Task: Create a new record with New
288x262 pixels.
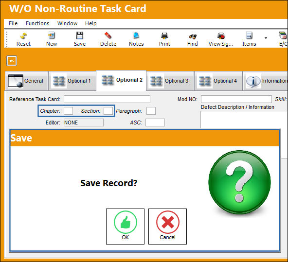Action: pos(52,39)
